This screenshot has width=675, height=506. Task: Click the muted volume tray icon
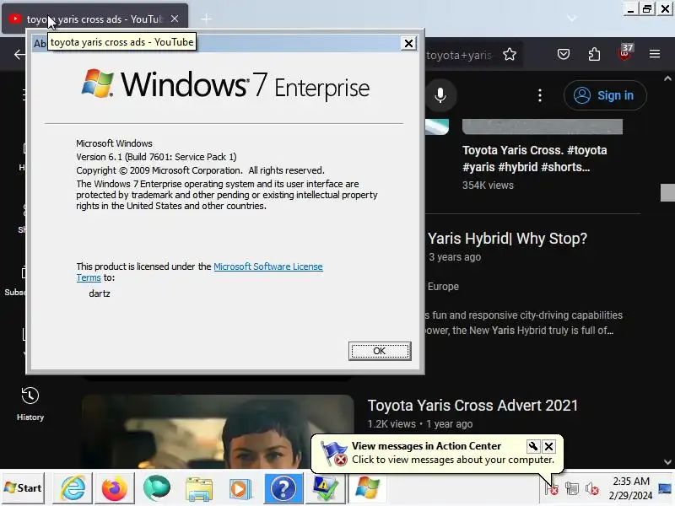(x=592, y=488)
